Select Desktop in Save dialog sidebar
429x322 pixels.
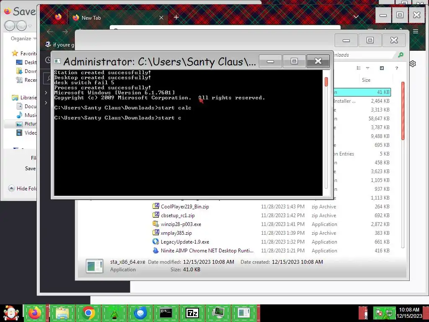click(26, 62)
